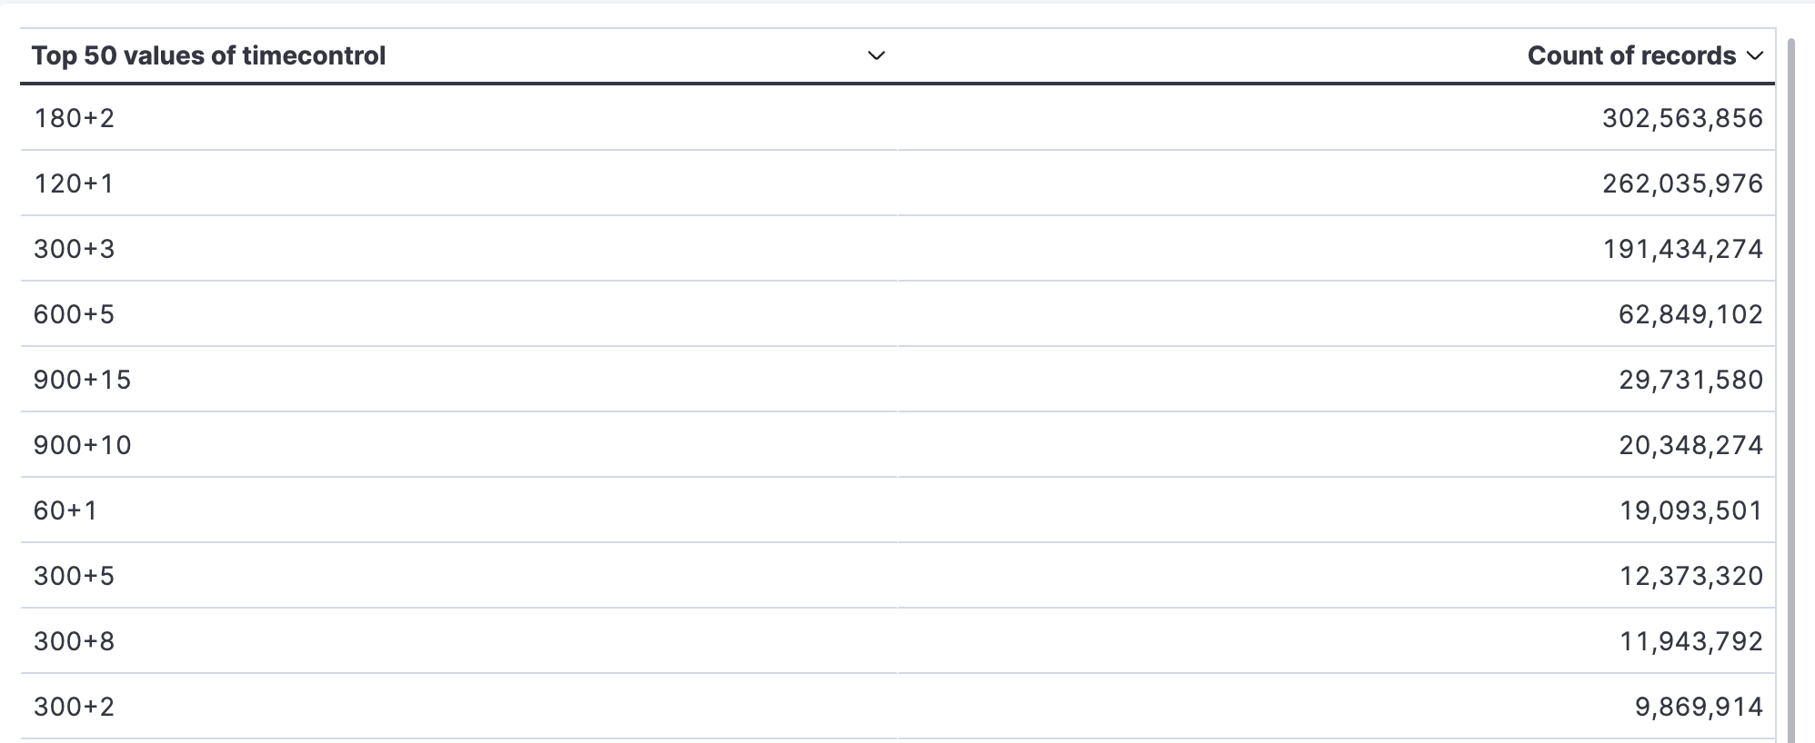Select the 60+1 timecontrol cell
1815x743 pixels.
coord(458,510)
